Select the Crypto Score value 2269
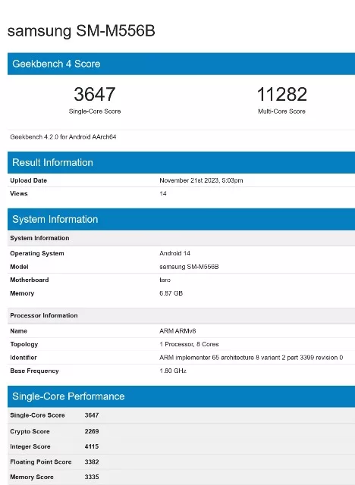This screenshot has height=485, width=355. pos(92,431)
